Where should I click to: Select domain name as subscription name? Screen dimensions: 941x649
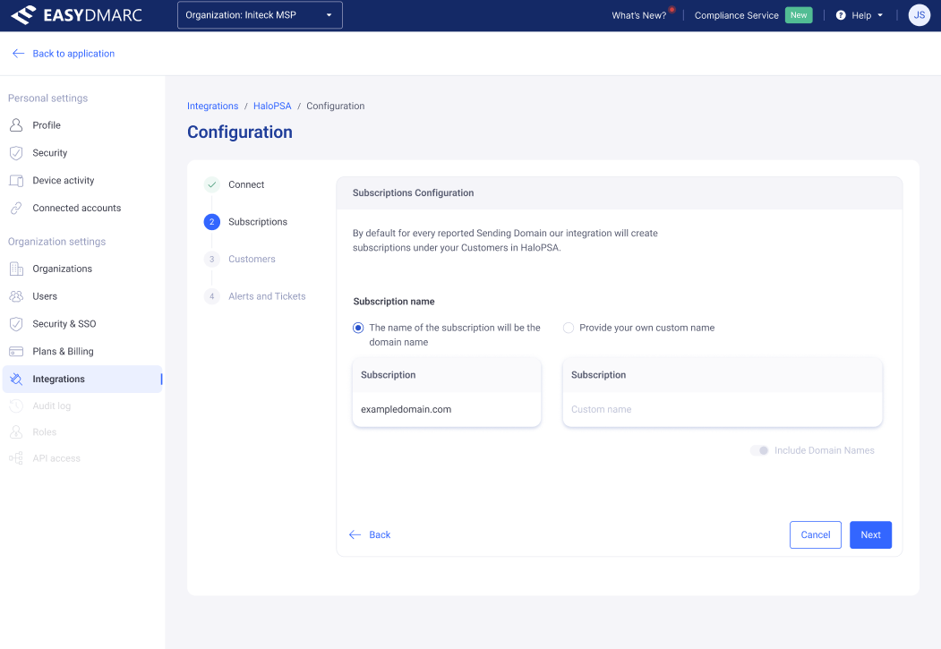click(358, 328)
